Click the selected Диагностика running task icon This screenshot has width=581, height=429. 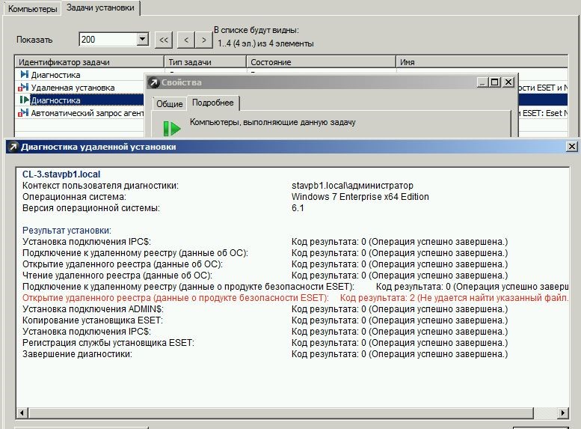(24, 100)
